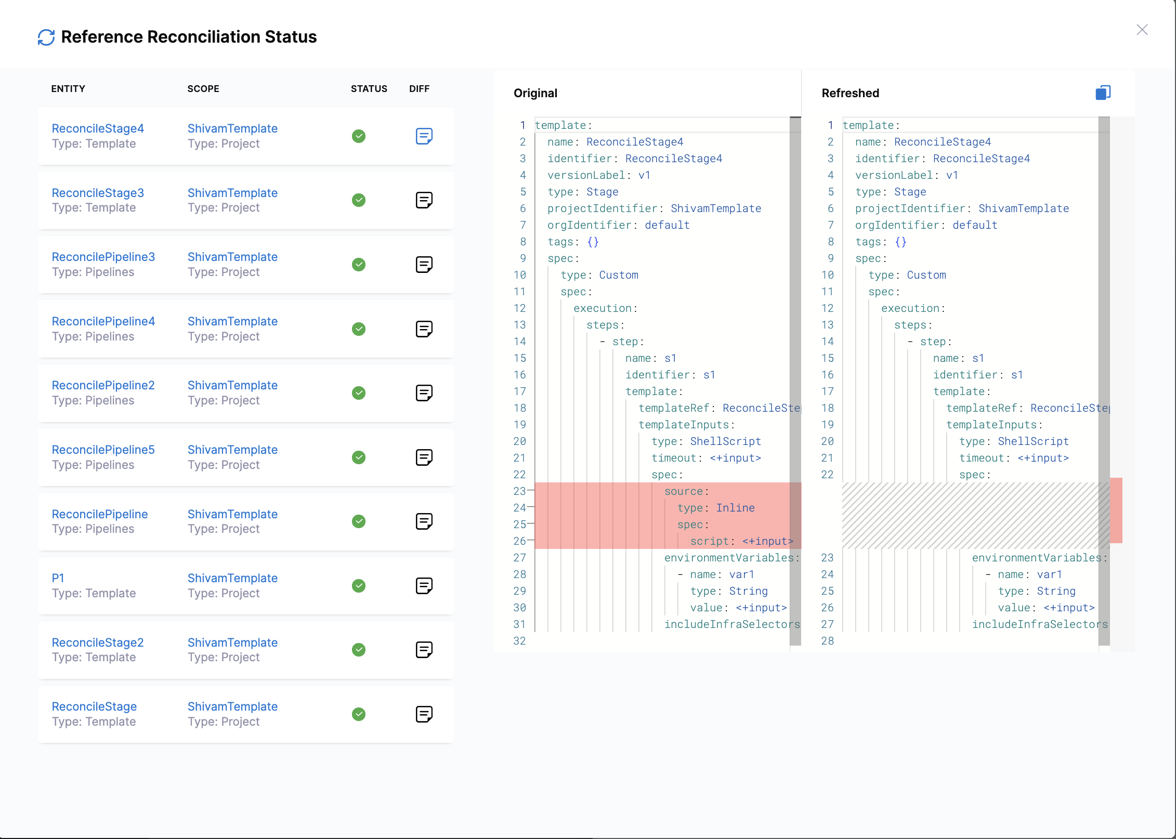Screen dimensions: 1176x839
Task: Show diff for ReconcilePipeline4 row
Action: (x=424, y=329)
